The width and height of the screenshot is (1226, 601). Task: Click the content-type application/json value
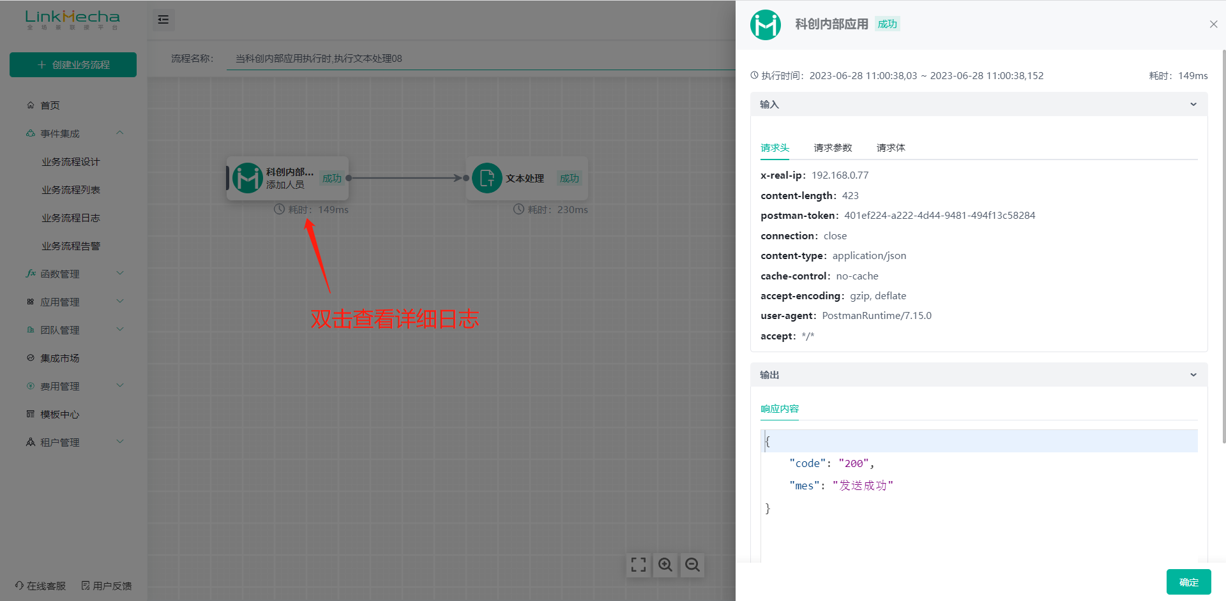tap(869, 256)
